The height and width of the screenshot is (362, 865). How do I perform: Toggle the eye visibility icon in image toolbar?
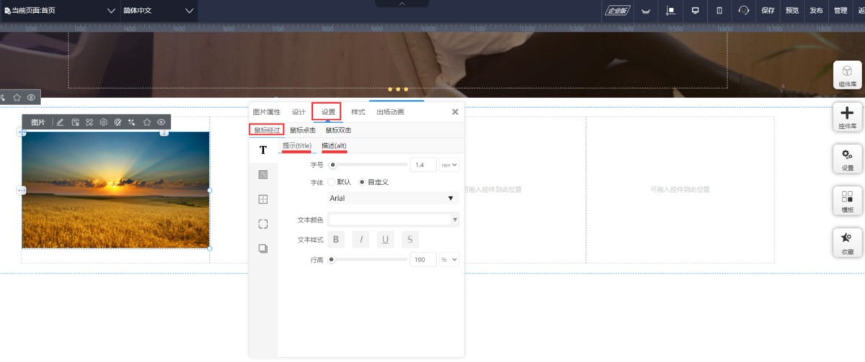161,122
